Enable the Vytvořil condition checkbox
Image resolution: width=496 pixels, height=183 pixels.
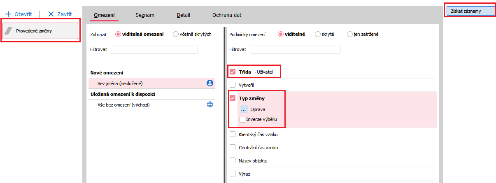233,85
